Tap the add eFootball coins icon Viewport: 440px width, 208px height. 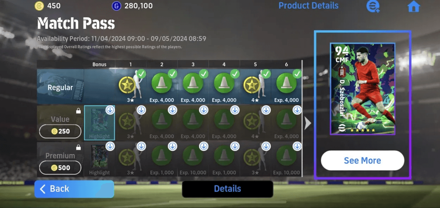pyautogui.click(x=373, y=6)
